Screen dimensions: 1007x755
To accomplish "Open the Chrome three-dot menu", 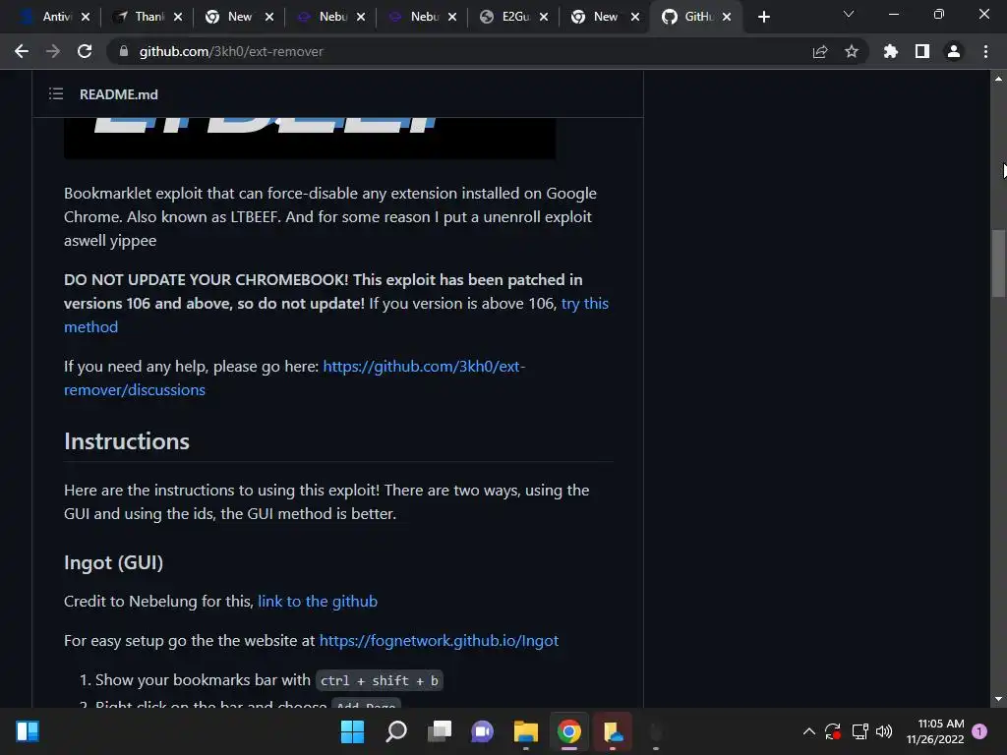I will [x=985, y=51].
